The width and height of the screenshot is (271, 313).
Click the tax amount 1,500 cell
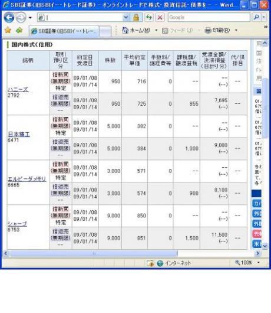point(186,238)
